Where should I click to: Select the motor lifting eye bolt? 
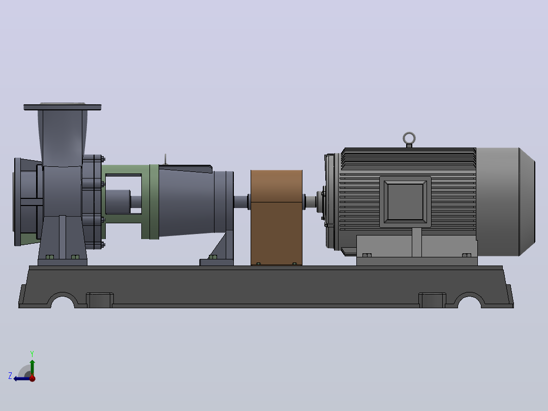point(409,139)
